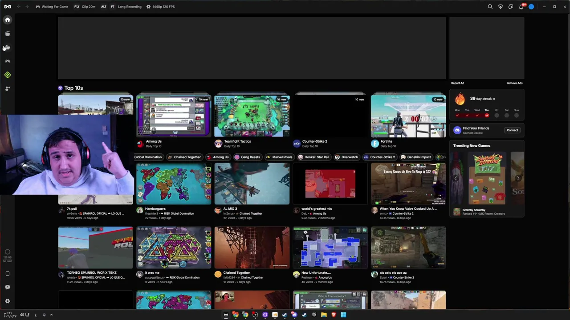This screenshot has width=570, height=320.
Task: Select the Genshin Impact game tag
Action: pyautogui.click(x=416, y=157)
